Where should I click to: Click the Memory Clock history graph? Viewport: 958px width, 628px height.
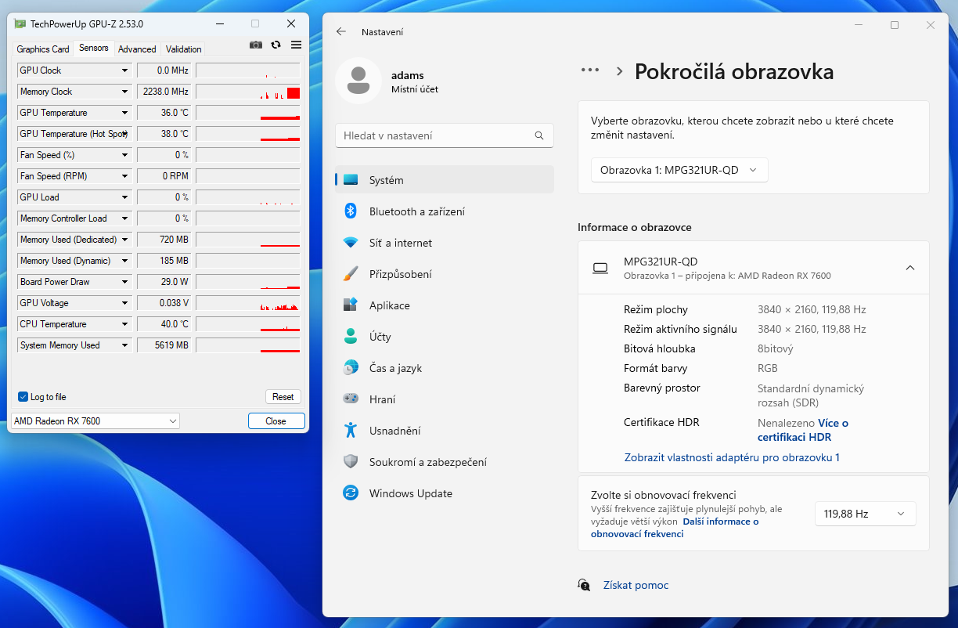[x=247, y=92]
